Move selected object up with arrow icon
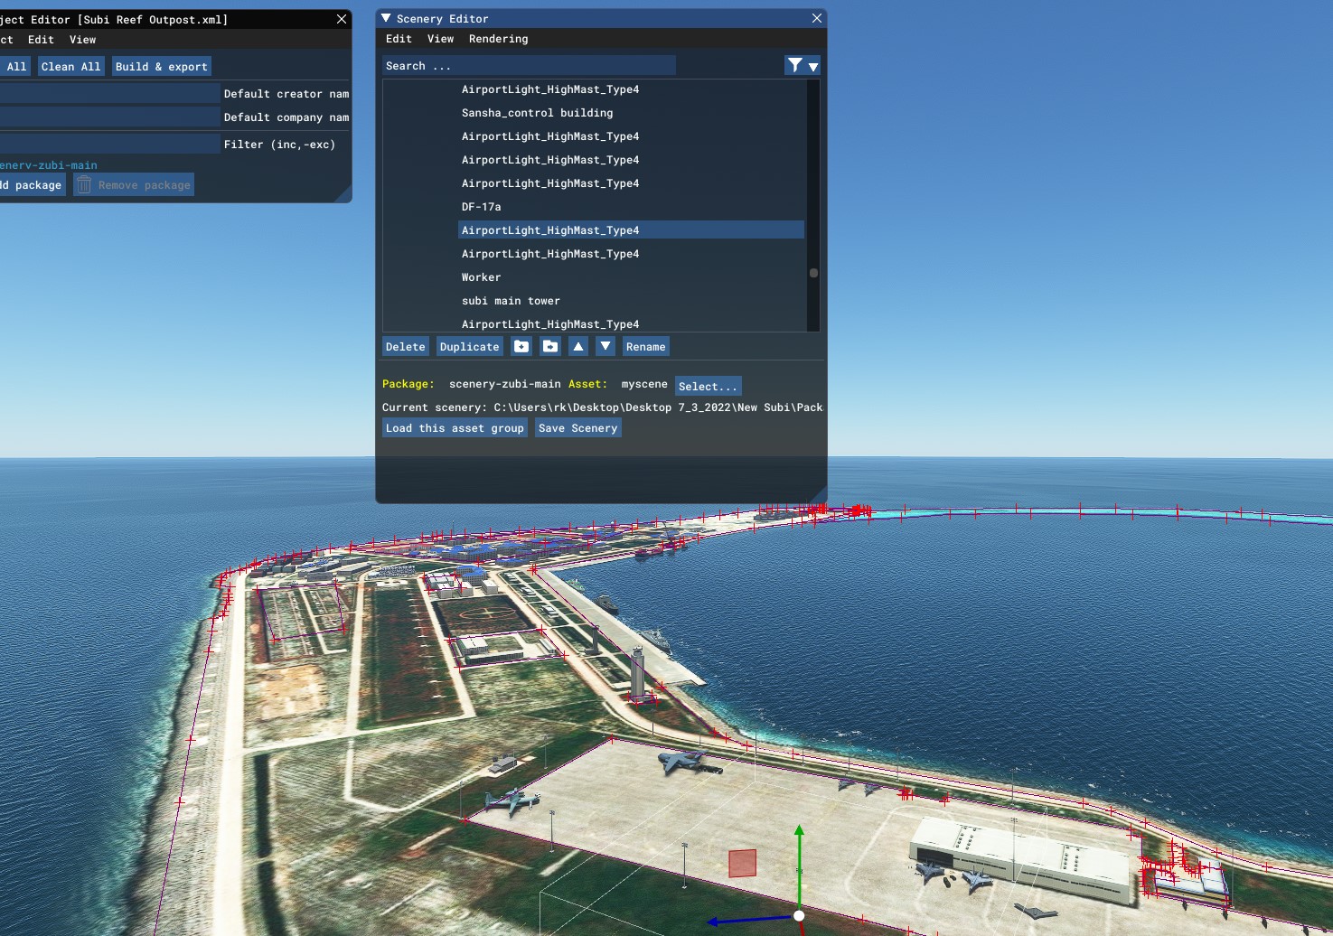This screenshot has width=1333, height=936. pyautogui.click(x=578, y=347)
